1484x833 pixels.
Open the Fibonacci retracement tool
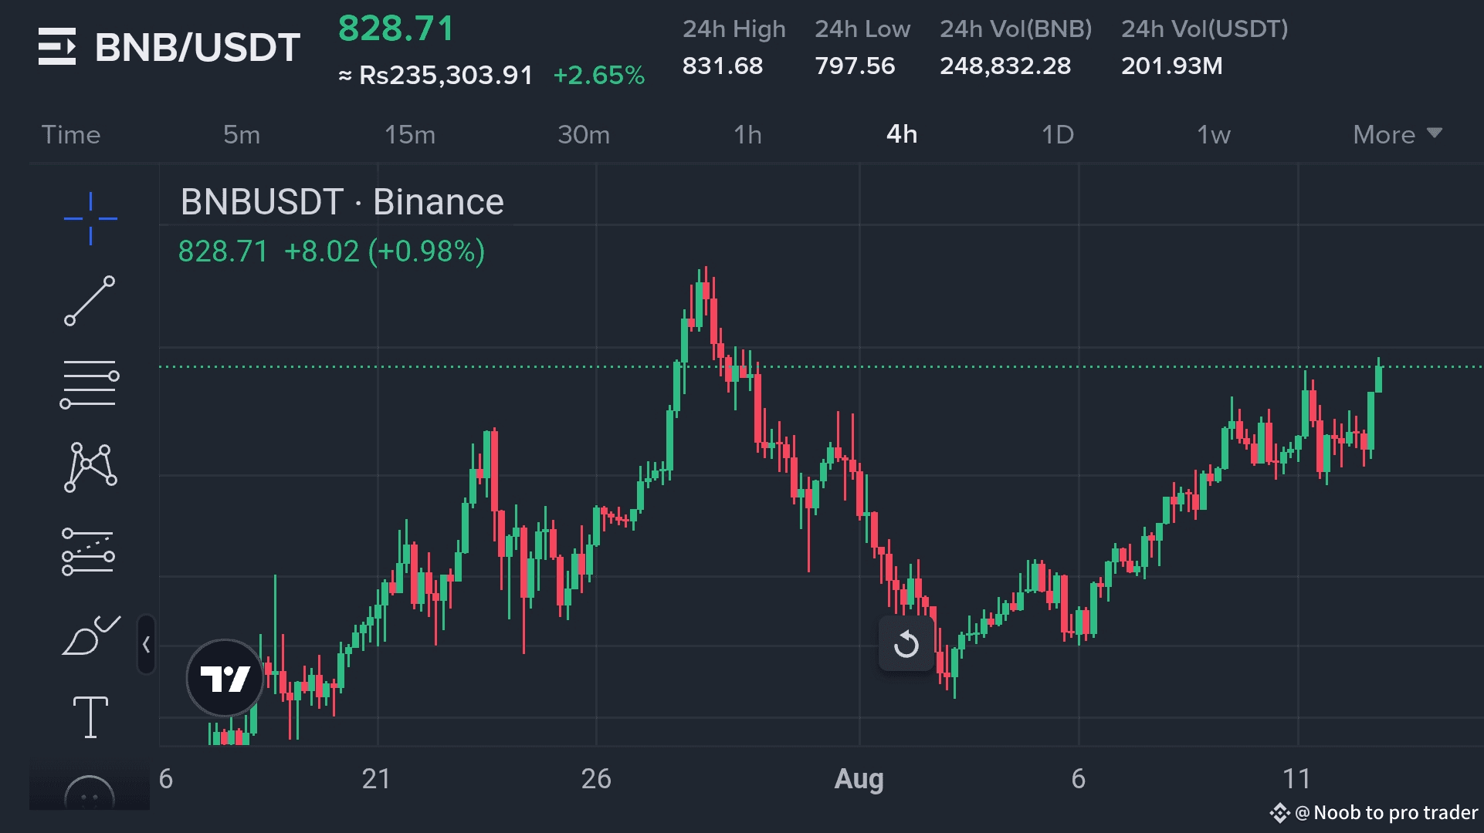click(x=90, y=384)
